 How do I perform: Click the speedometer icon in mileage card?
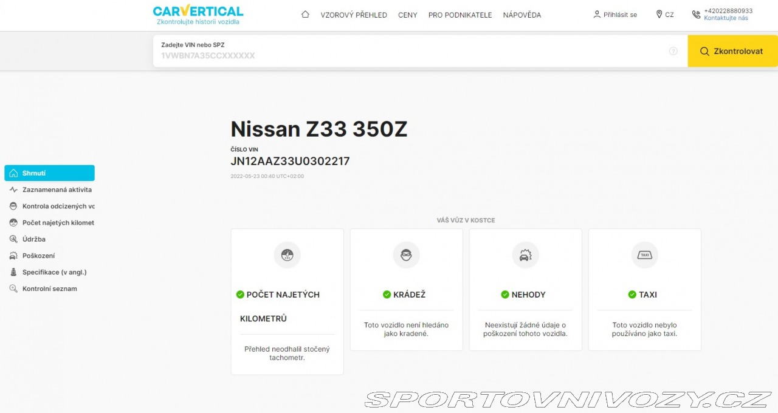[x=287, y=255]
